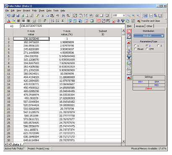The image size is (172, 155).
Task: Select cell with value 182.3471633
Action: [31, 42]
